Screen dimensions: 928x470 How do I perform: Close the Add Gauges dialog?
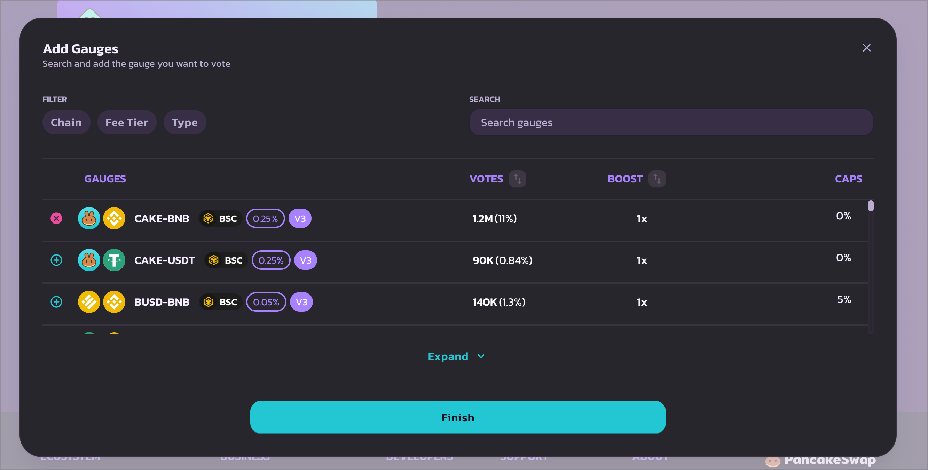coord(866,48)
